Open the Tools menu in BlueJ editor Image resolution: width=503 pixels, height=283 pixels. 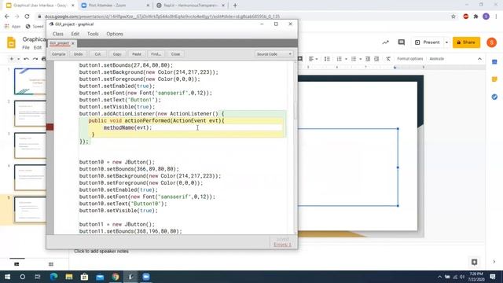tap(93, 34)
